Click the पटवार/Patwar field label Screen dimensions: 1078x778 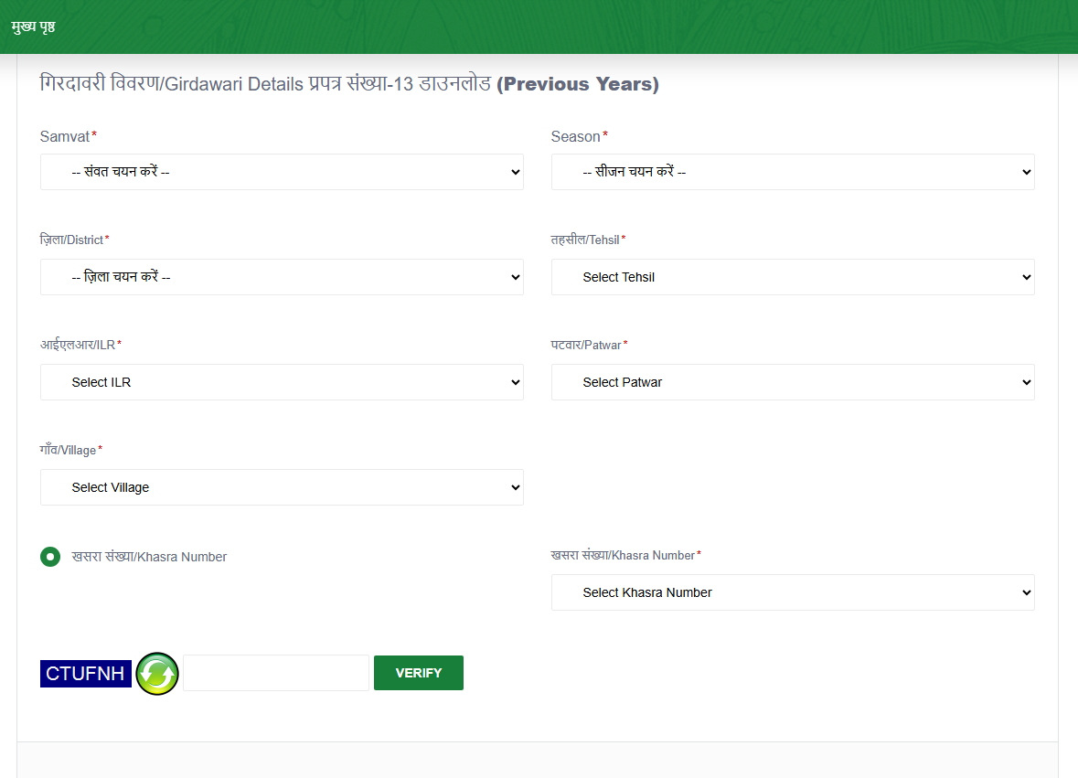point(586,345)
